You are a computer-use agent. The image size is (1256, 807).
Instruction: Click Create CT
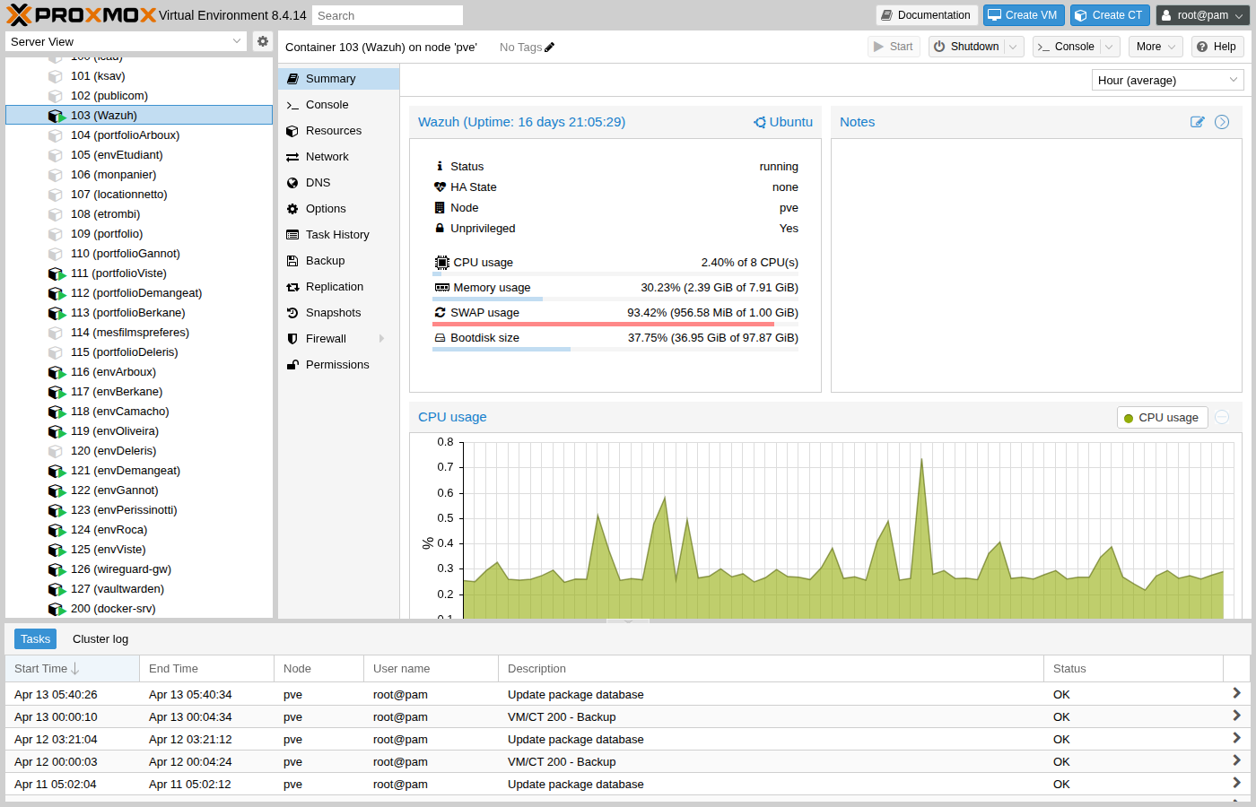pyautogui.click(x=1110, y=15)
